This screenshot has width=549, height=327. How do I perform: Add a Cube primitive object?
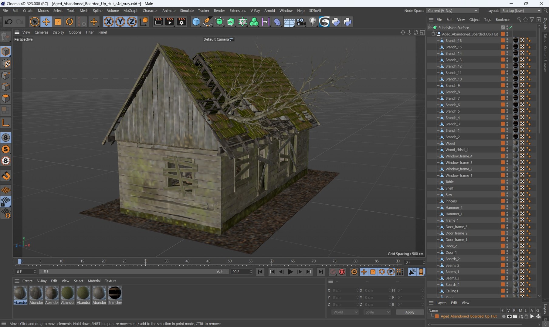[196, 22]
